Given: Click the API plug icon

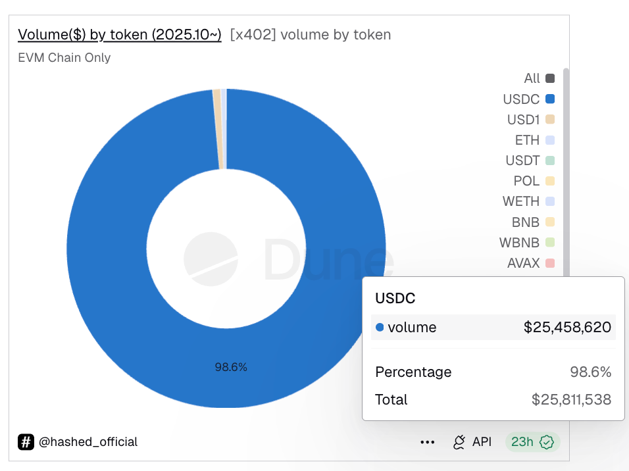Looking at the screenshot, I should tap(459, 442).
